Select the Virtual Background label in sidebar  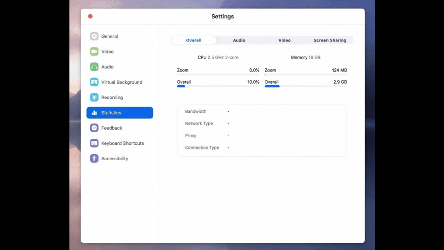click(121, 82)
